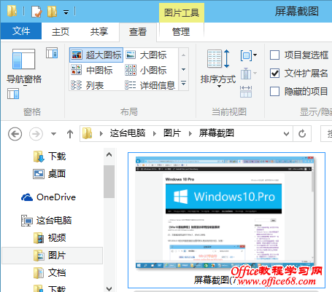Select 视频 folder in navigation tree
332x292 pixels.
coord(50,238)
